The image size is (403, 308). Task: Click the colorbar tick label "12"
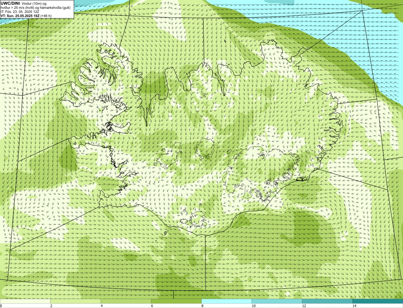[x=304, y=306]
